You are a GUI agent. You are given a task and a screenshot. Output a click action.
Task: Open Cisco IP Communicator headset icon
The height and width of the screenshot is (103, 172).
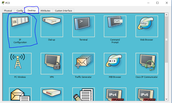point(147,64)
